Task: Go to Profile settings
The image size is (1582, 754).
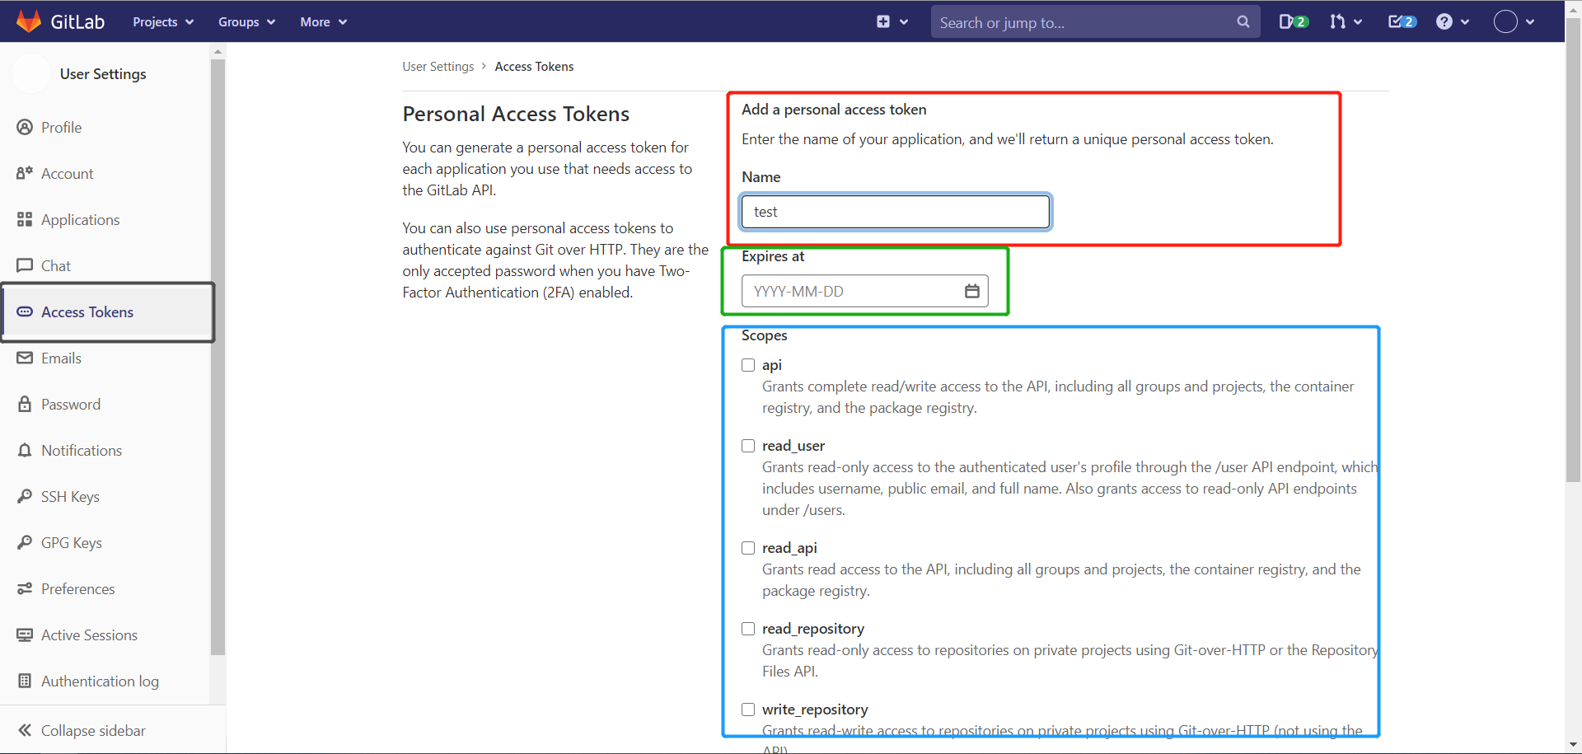Action: [x=62, y=128]
